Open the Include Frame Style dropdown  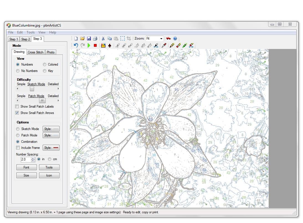pos(51,148)
